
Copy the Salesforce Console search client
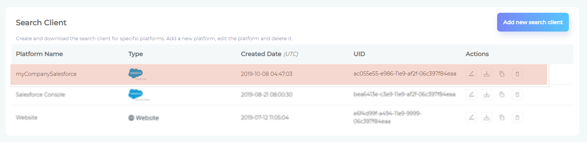502,95
